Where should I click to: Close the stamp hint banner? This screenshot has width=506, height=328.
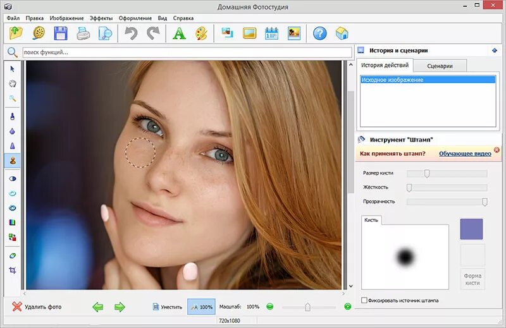tap(497, 150)
